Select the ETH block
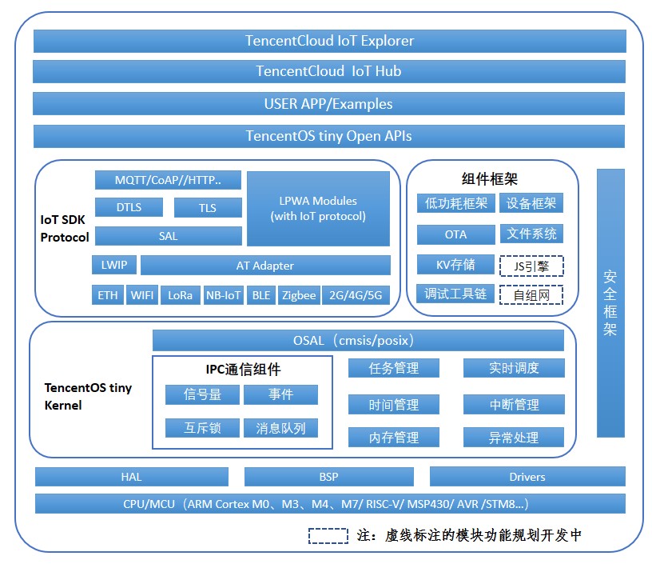 tap(108, 295)
